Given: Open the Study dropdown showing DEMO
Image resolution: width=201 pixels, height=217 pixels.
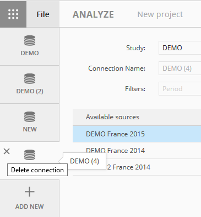Looking at the screenshot, I should pos(180,48).
